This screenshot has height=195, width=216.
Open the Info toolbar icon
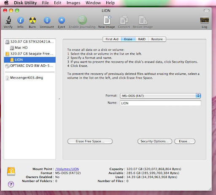21,20
